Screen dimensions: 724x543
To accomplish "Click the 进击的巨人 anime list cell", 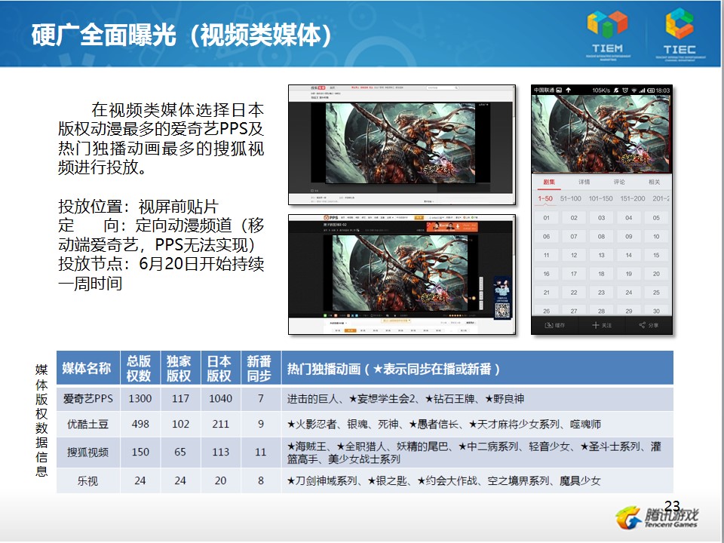I will (477, 398).
